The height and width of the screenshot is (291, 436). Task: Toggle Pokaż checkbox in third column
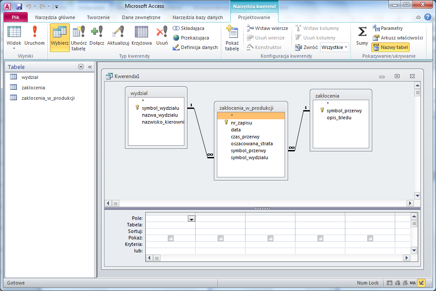coord(270,238)
